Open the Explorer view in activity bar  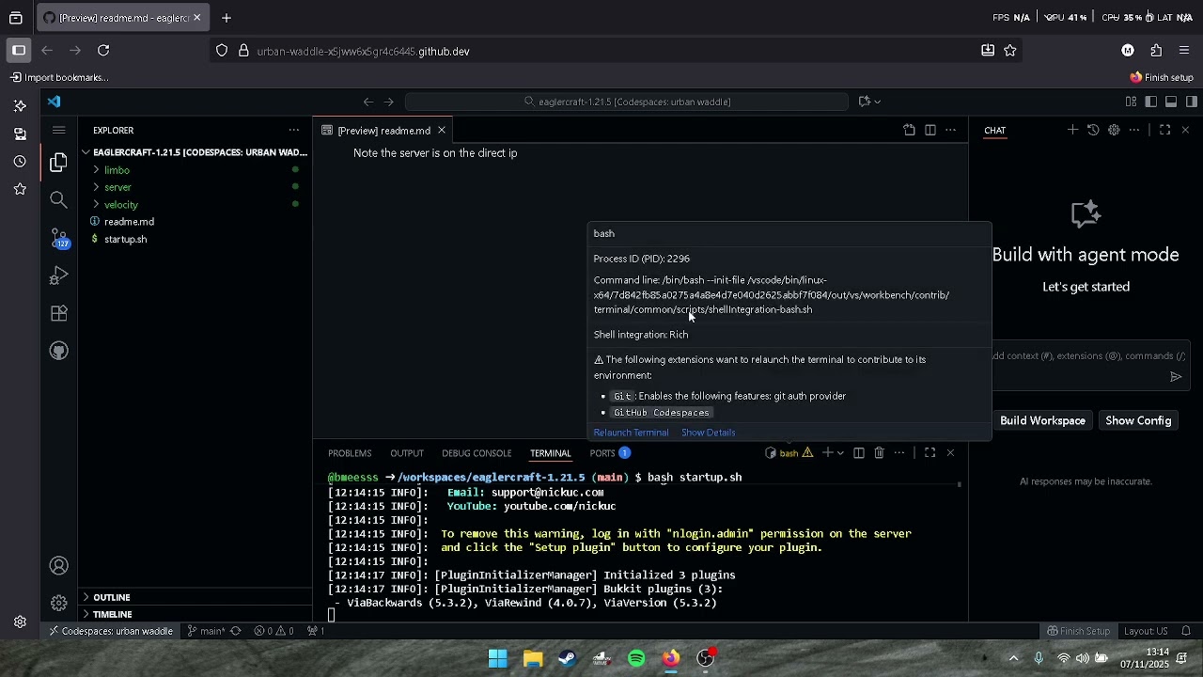click(58, 163)
